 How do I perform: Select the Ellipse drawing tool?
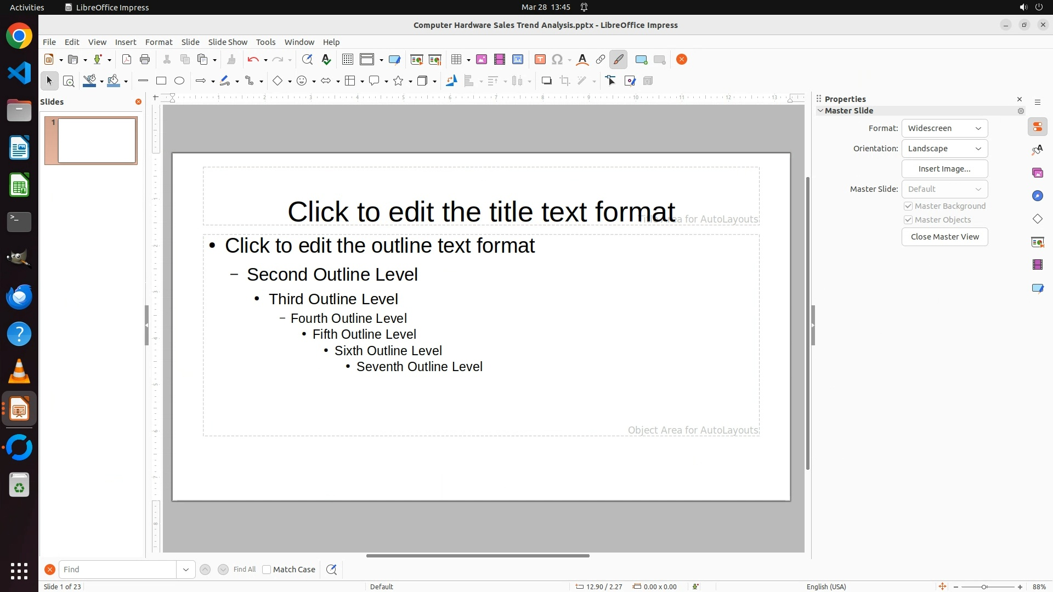click(179, 81)
